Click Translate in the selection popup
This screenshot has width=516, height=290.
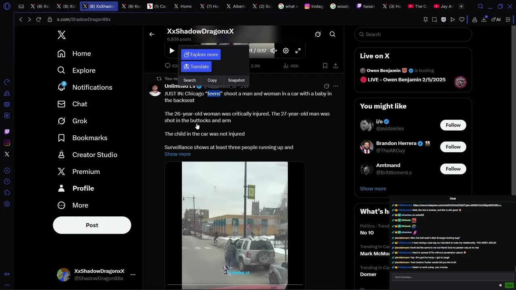pyautogui.click(x=196, y=66)
